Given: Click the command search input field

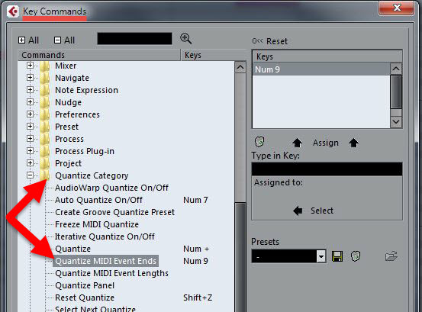Looking at the screenshot, I should (x=134, y=39).
